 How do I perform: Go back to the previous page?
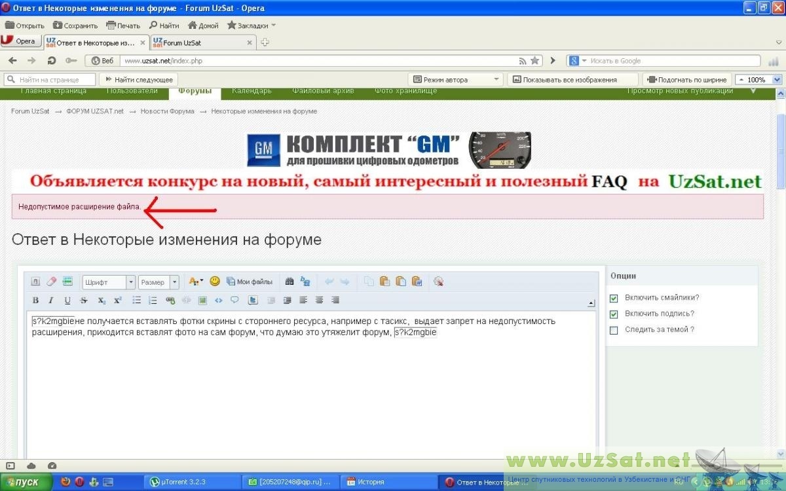coord(12,61)
